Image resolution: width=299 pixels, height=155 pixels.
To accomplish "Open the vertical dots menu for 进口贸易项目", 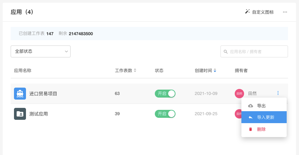I will pyautogui.click(x=278, y=93).
